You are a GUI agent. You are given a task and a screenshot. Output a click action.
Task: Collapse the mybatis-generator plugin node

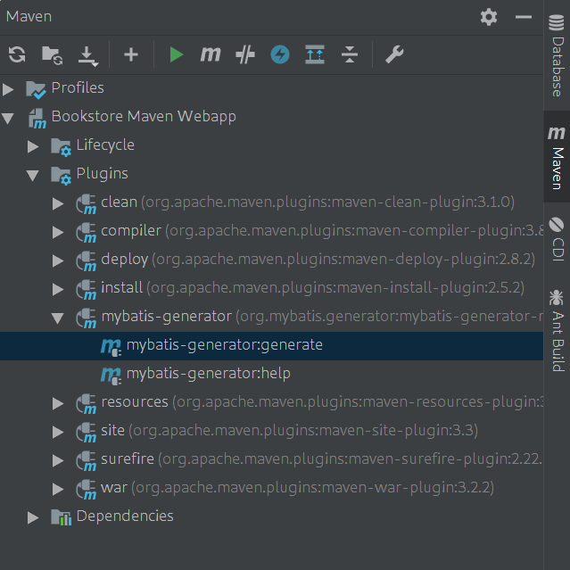pyautogui.click(x=57, y=318)
